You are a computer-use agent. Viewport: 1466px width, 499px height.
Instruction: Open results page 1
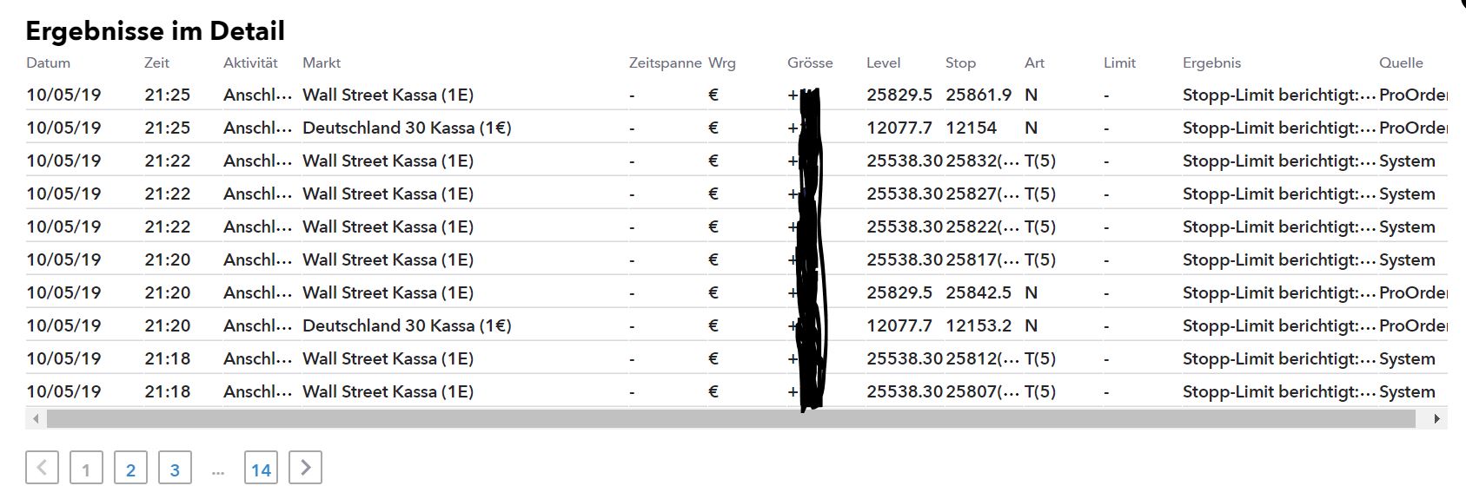(86, 469)
